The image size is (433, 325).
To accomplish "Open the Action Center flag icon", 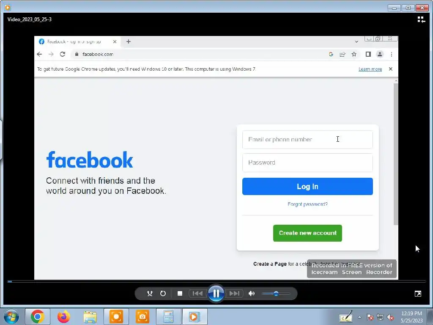I will [370, 317].
